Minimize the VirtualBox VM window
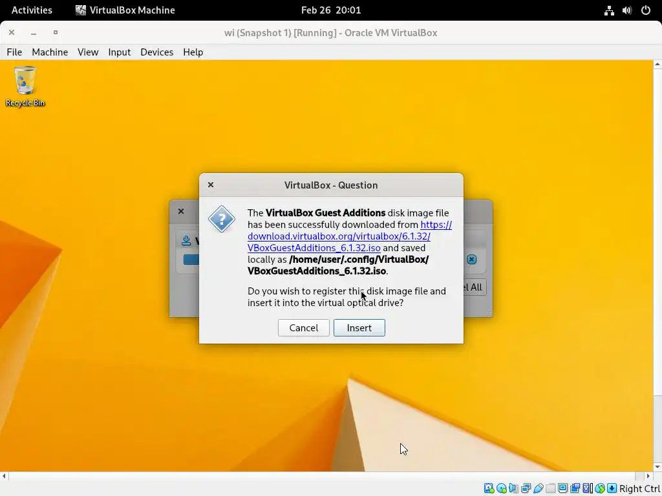 click(x=34, y=32)
